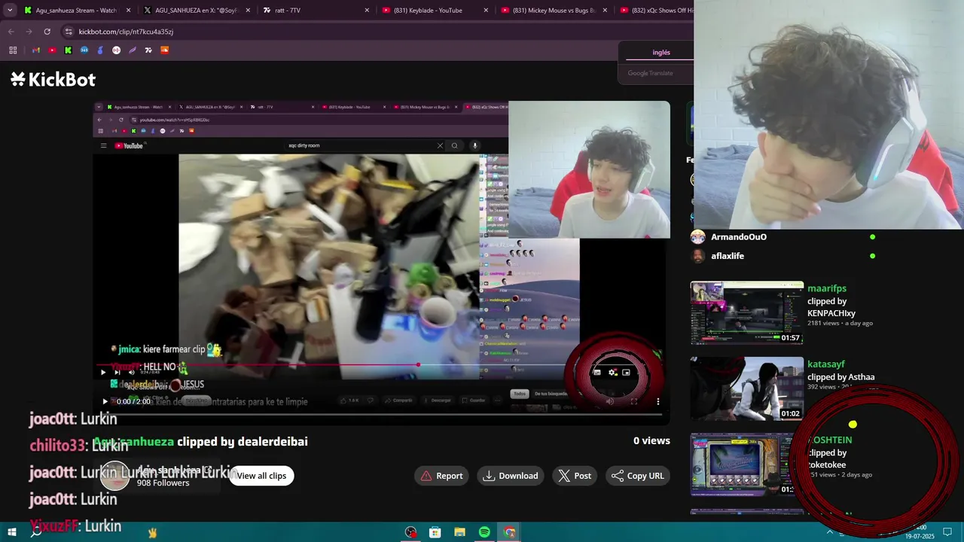Switch to the Agu_sanhueza Stream tab
The image size is (964, 542).
click(77, 11)
